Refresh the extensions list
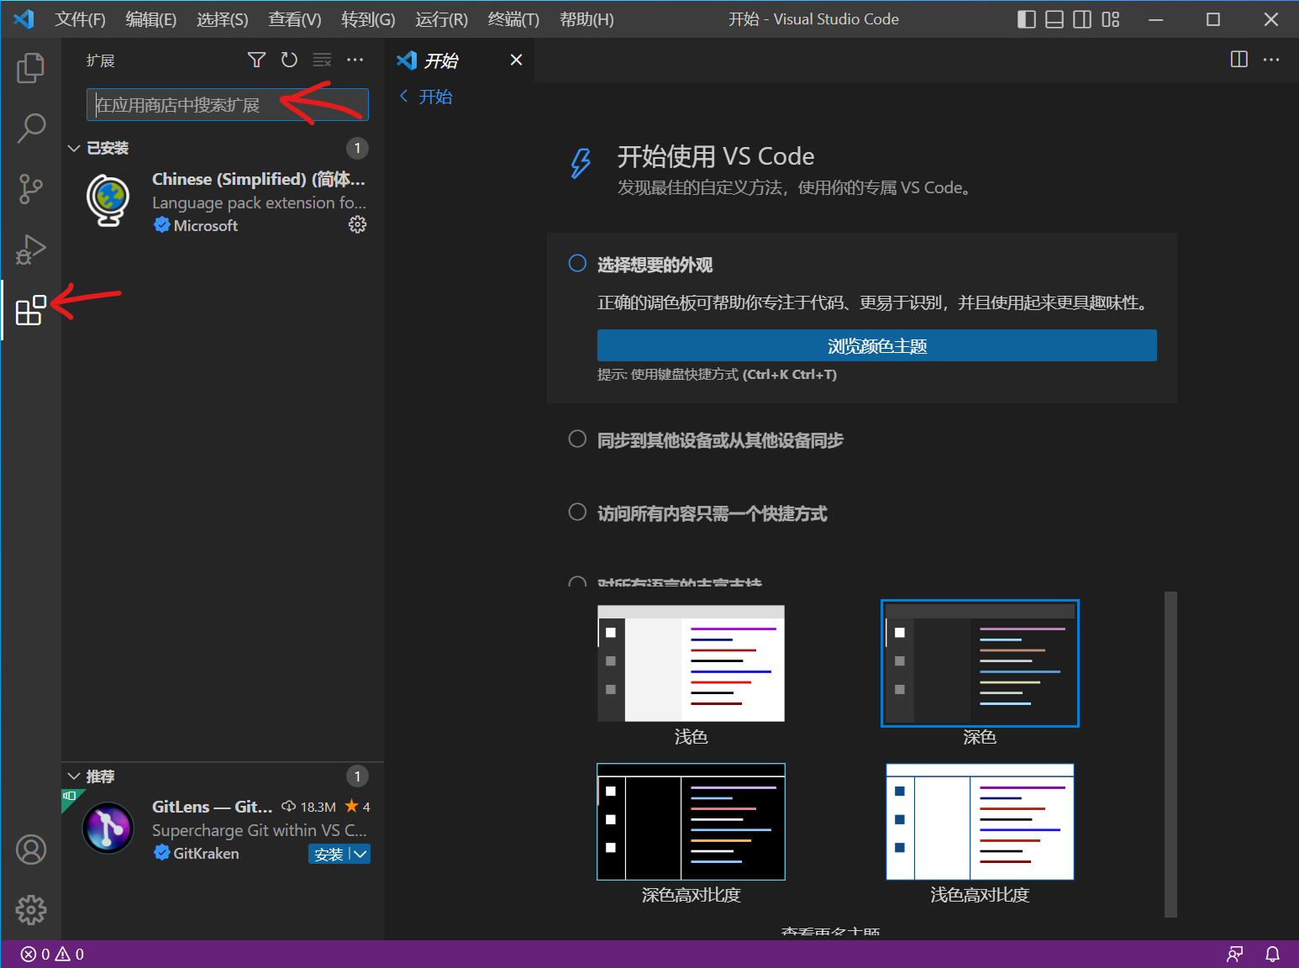1299x968 pixels. (289, 60)
